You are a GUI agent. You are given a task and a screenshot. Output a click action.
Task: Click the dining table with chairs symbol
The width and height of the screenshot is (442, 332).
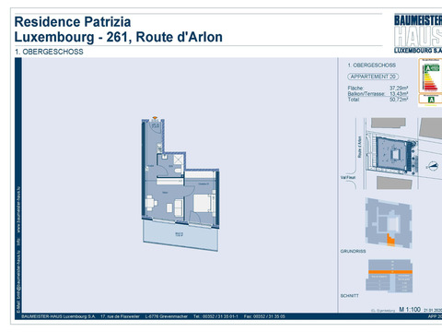tap(151, 203)
